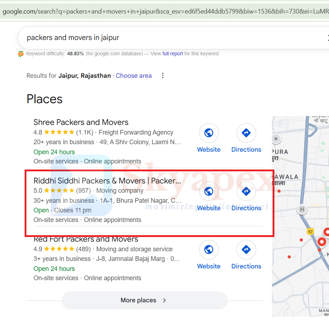Click Website globe icon for Riddhi Siddhi Packers
The image size is (329, 333).
209,191
